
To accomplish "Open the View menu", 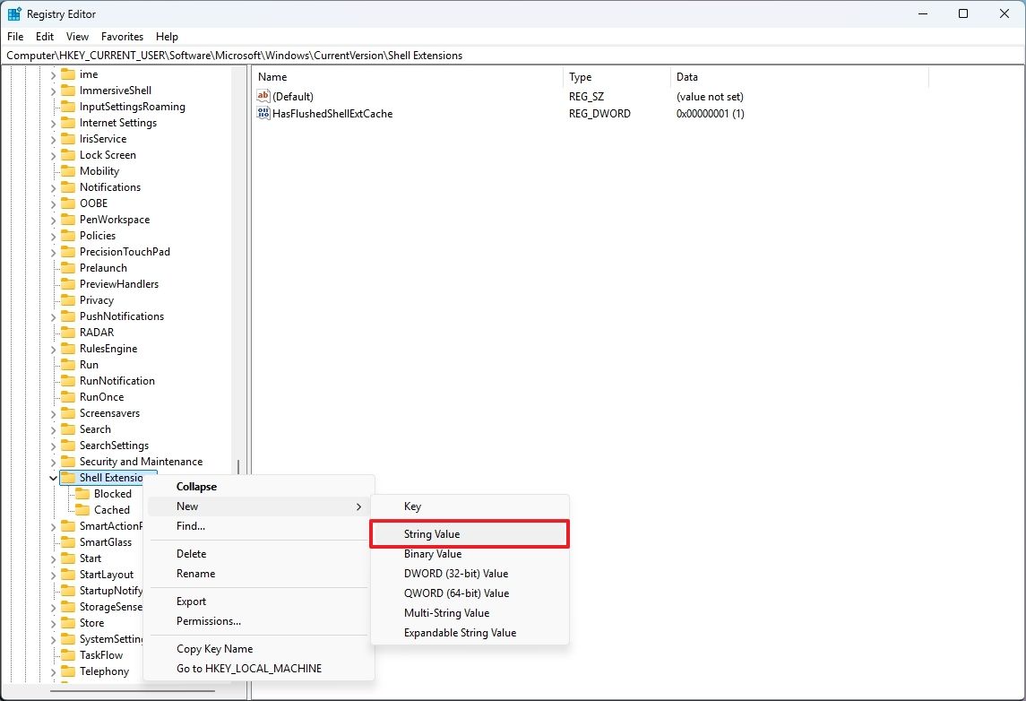I will point(77,37).
